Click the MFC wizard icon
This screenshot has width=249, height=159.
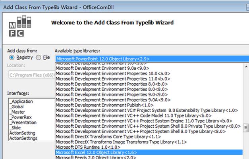click(x=20, y=26)
